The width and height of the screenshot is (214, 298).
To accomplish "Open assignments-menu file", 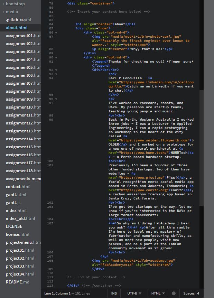I will tap(23, 179).
